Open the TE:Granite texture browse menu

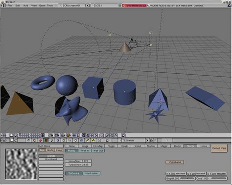(120, 140)
